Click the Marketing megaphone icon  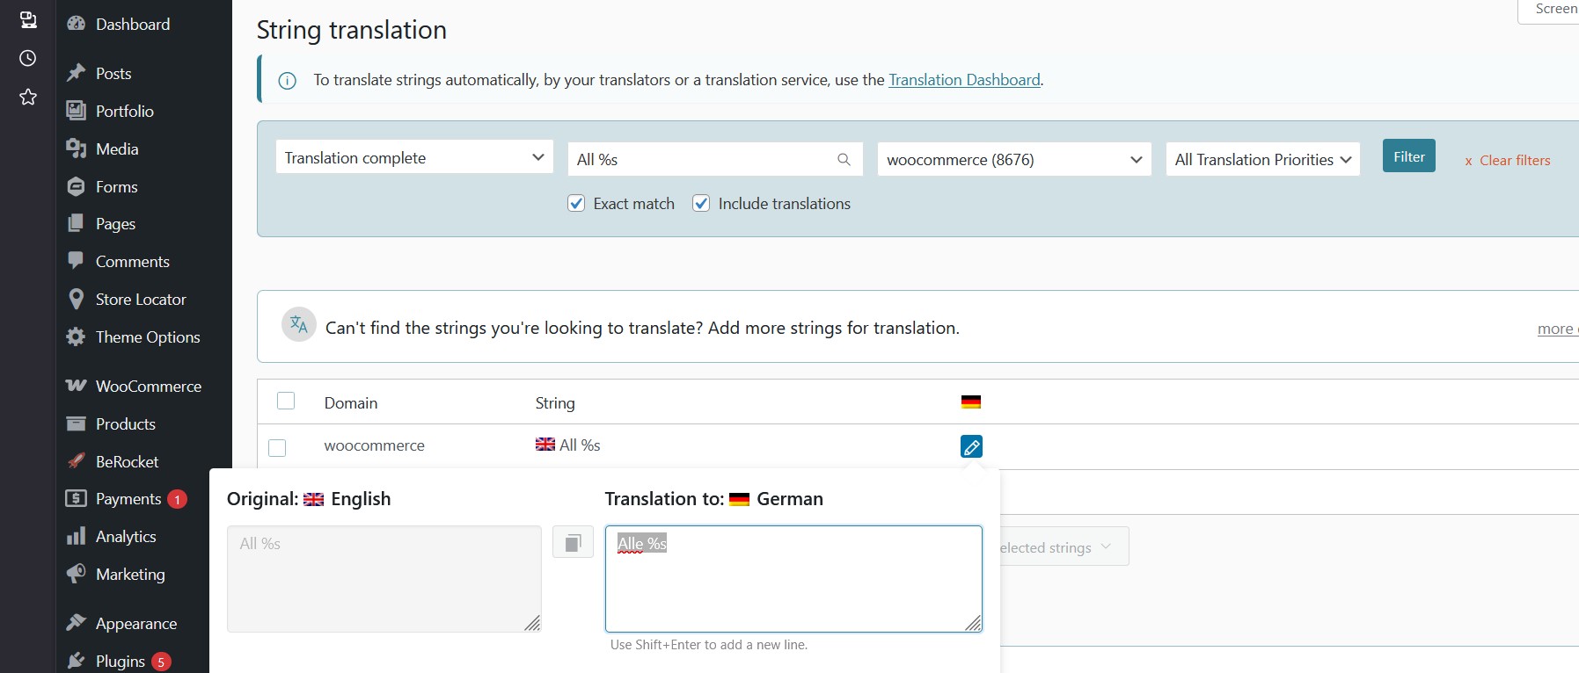click(77, 574)
